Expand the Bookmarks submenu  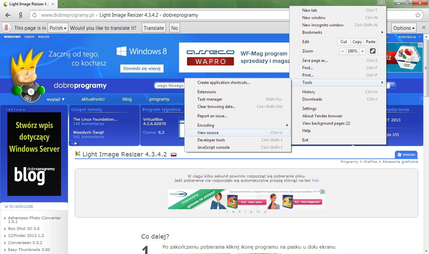(x=338, y=32)
